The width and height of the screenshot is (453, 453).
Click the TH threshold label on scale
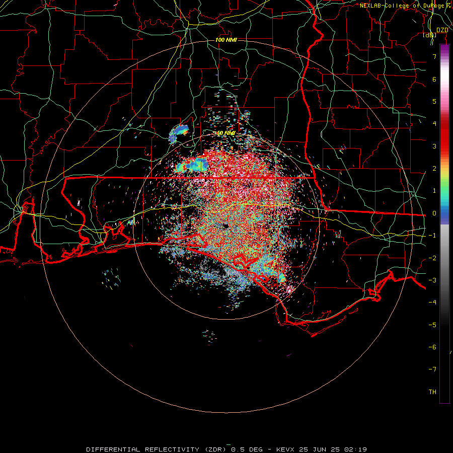point(432,392)
